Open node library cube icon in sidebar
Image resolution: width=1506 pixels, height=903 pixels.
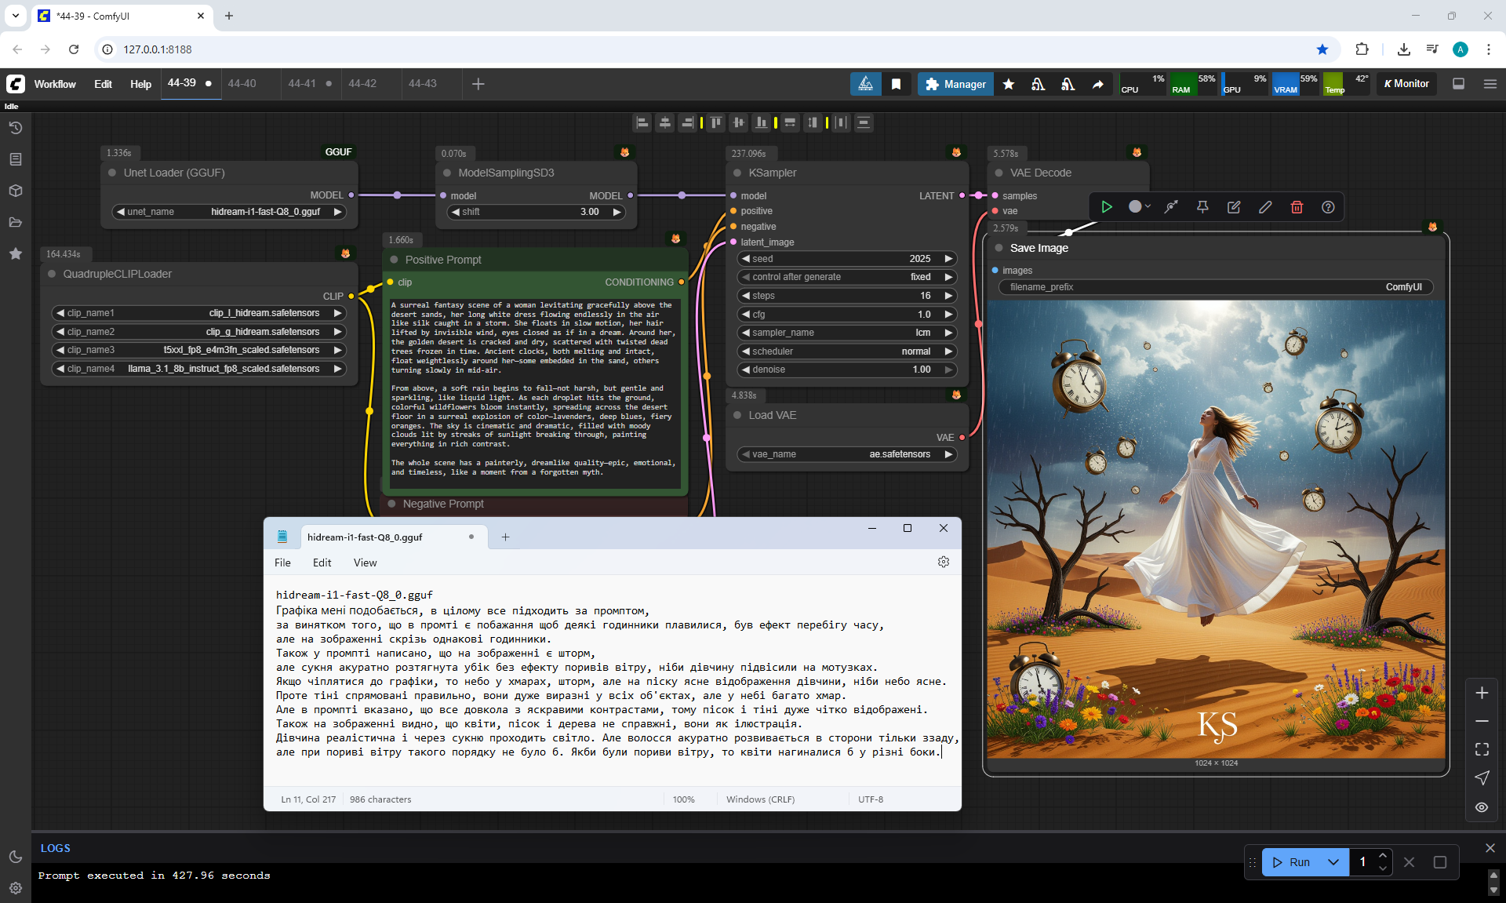(x=15, y=191)
